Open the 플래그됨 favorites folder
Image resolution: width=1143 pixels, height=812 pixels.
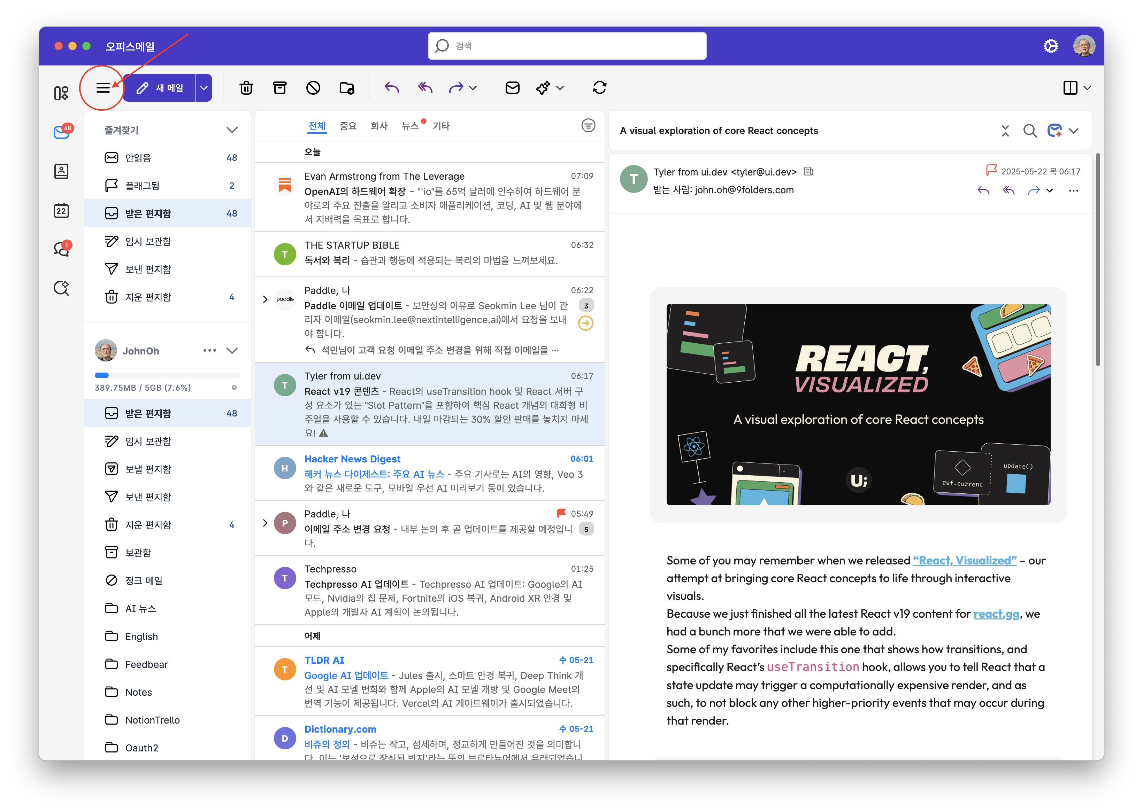click(168, 186)
